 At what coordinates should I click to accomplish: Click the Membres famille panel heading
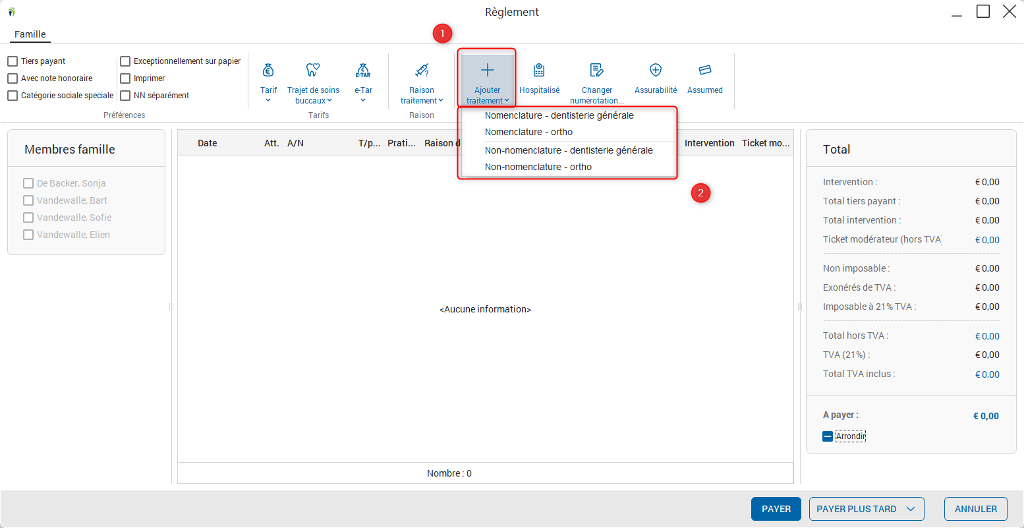[x=70, y=150]
